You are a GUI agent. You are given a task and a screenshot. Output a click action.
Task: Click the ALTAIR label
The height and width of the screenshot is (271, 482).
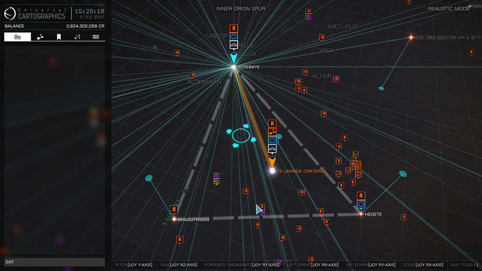pos(321,76)
